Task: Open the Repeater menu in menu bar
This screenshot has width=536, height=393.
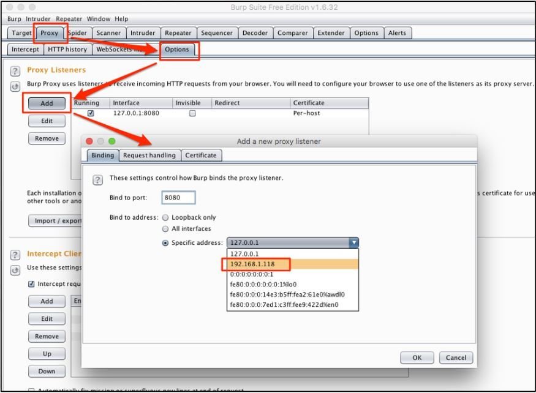Action: pos(69,19)
